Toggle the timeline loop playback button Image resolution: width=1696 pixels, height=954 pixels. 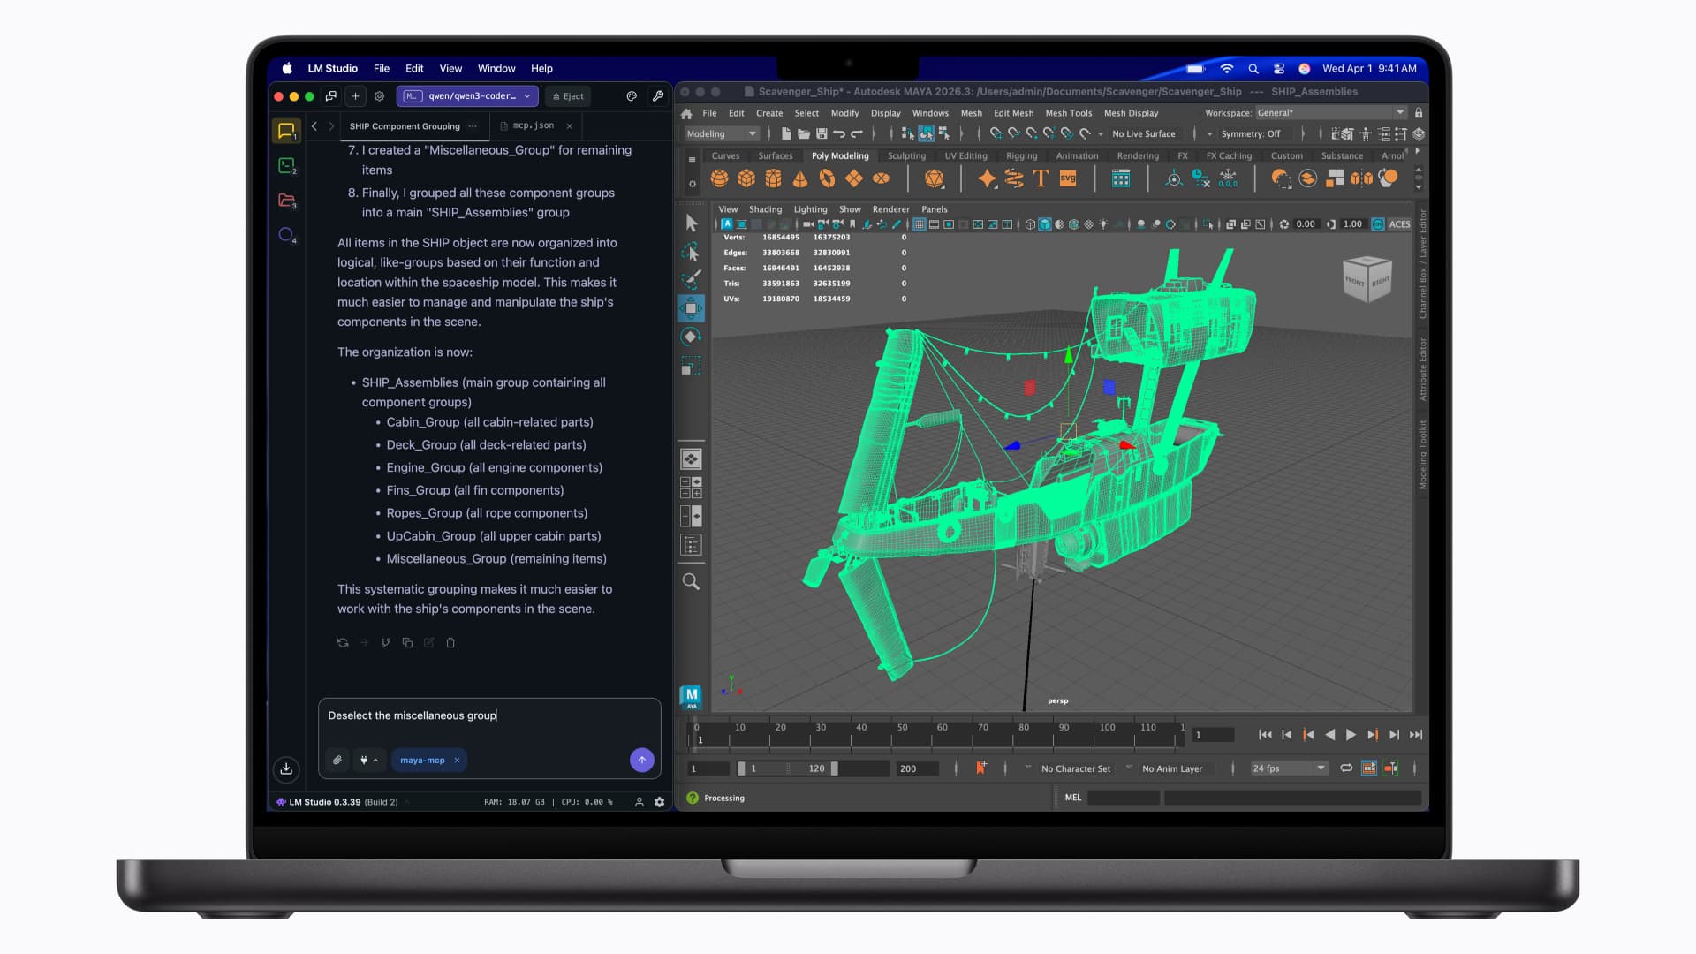point(1346,768)
